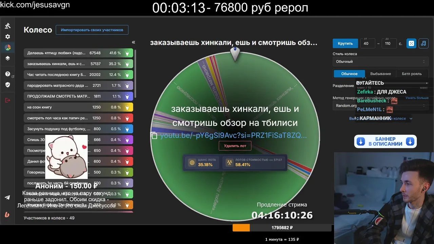Image resolution: width=434 pixels, height=244 pixels.
Task: Toggle the wheel music note button
Action: (423, 43)
